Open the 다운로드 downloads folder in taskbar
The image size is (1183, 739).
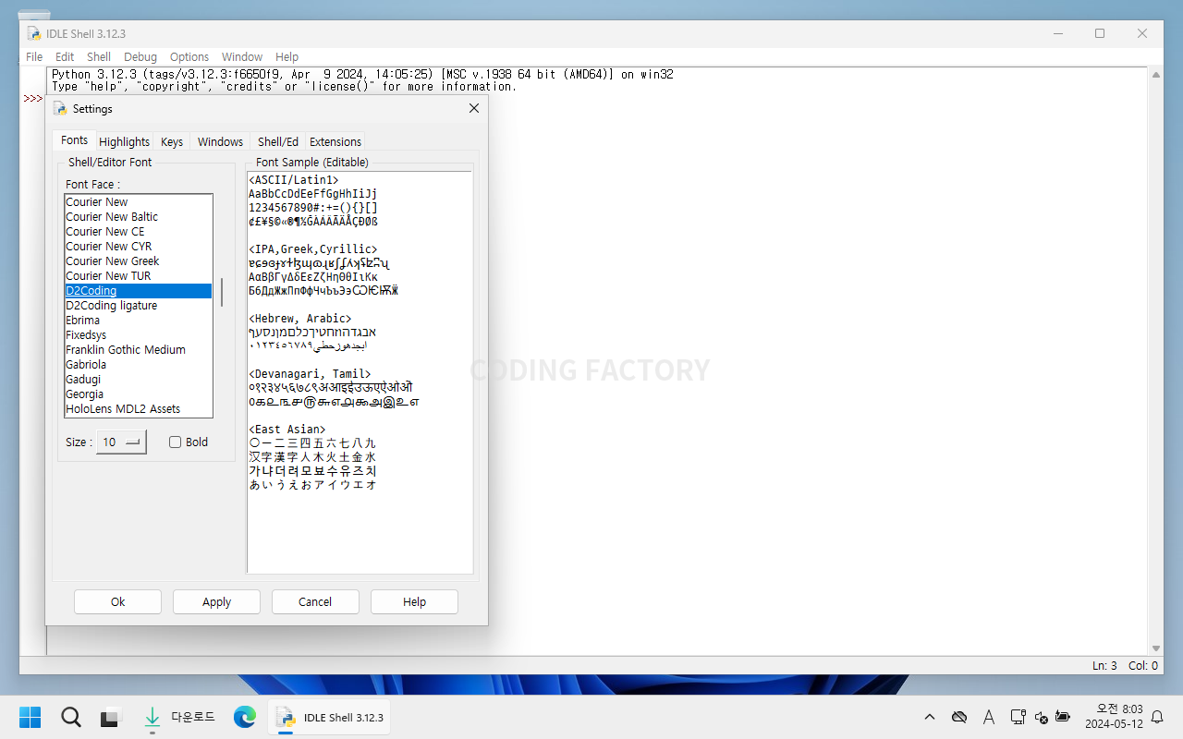180,717
